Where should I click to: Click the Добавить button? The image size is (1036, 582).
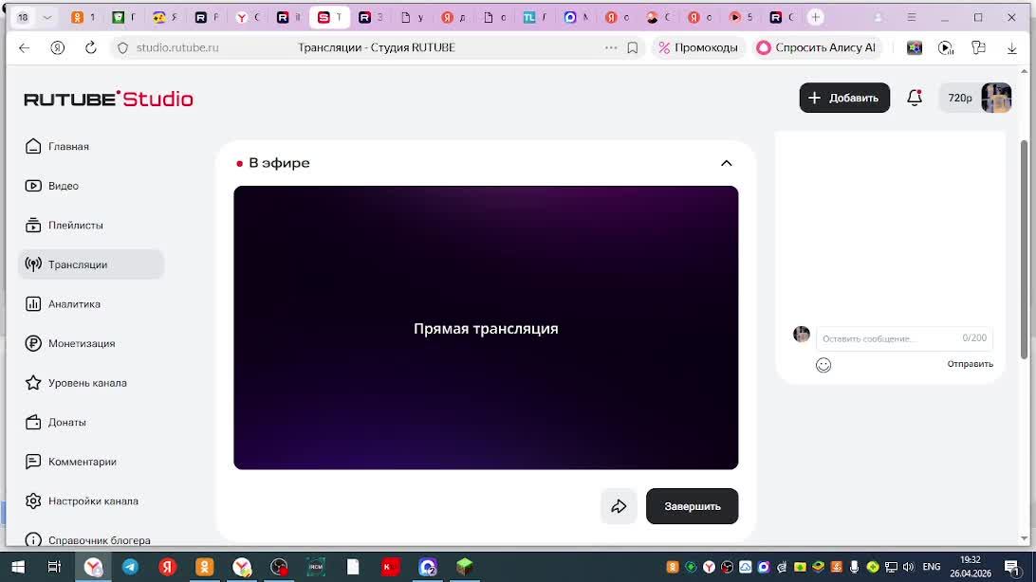tap(844, 98)
